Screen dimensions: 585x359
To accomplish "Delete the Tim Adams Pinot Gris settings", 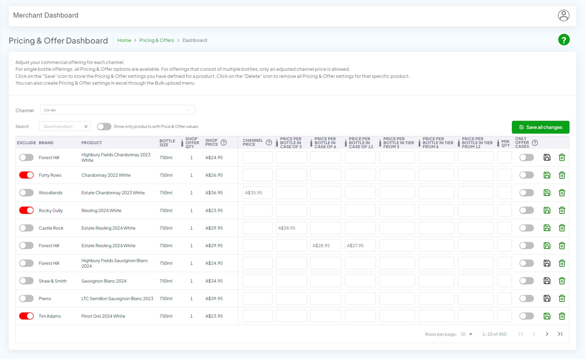I will click(x=562, y=316).
